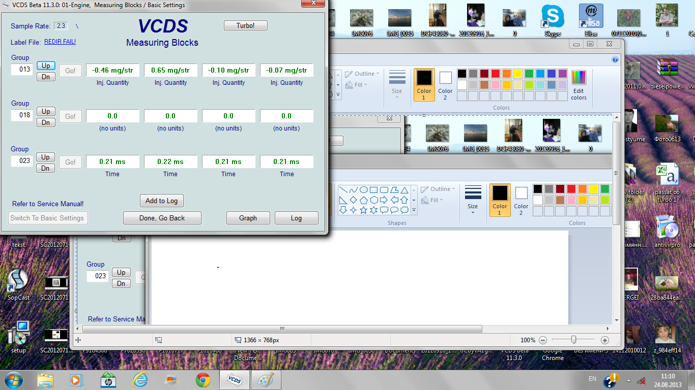Image resolution: width=695 pixels, height=390 pixels.
Task: Open Windows Media Player from taskbar
Action: (76, 380)
